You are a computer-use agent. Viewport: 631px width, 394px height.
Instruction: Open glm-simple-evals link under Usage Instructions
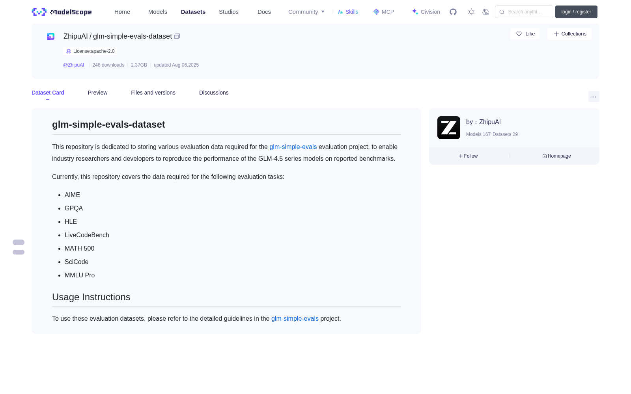click(295, 318)
